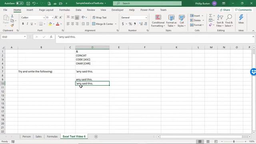Switch to the Sales sheet tab
Screen dimensions: 256x144
tap(38, 136)
